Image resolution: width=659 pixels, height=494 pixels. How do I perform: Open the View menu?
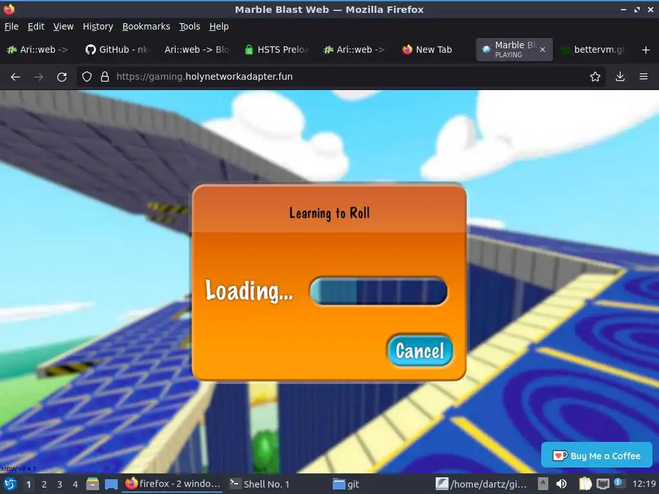(63, 26)
